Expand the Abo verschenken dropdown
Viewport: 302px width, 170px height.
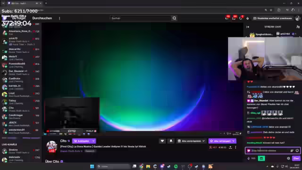tap(191, 141)
